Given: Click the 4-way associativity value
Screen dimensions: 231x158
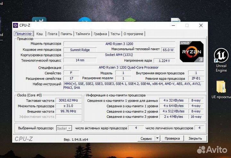Looking at the screenshot, I should (x=196, y=106).
